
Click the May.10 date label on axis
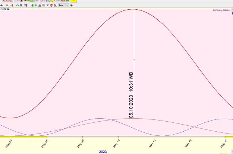click(x=116, y=144)
